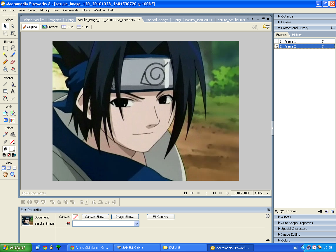336x252 pixels.
Task: Open the Commands menu
Action: (71, 10)
